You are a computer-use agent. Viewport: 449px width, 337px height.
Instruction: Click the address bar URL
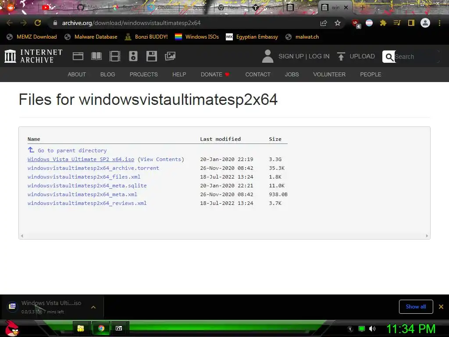click(x=131, y=23)
